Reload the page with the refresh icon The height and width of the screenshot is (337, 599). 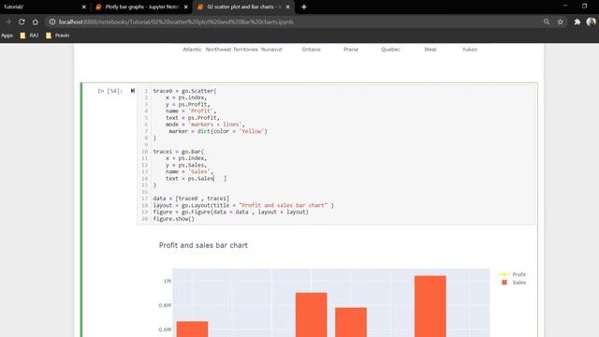22,22
